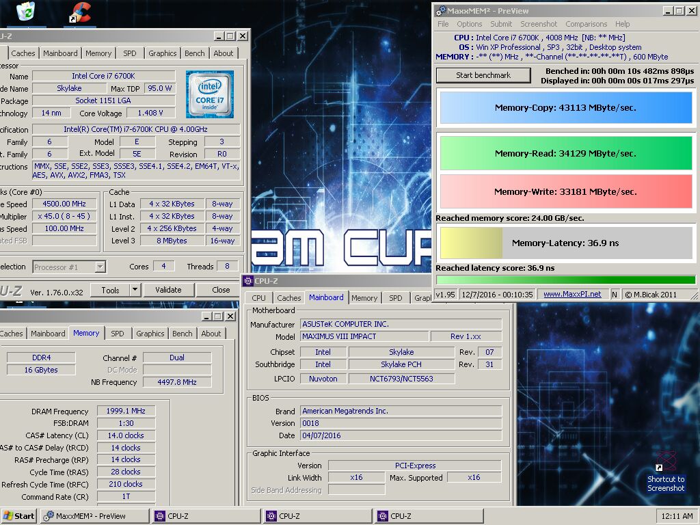Open Caches tab in top CPU-Z window
The image size is (700, 525).
[x=23, y=53]
